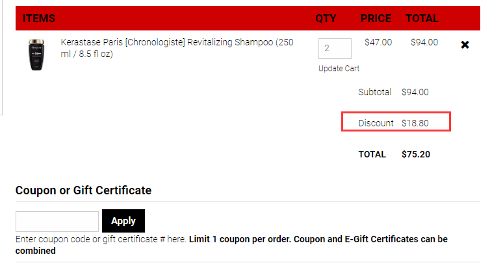Click the Subtotal label
The image size is (503, 263).
[375, 92]
